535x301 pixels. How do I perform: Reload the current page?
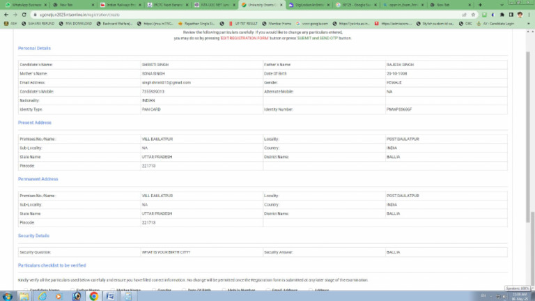pos(24,15)
